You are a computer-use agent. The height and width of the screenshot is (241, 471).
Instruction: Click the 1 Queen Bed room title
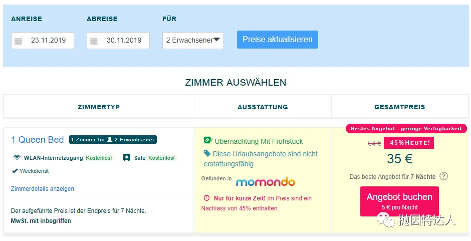click(x=38, y=140)
